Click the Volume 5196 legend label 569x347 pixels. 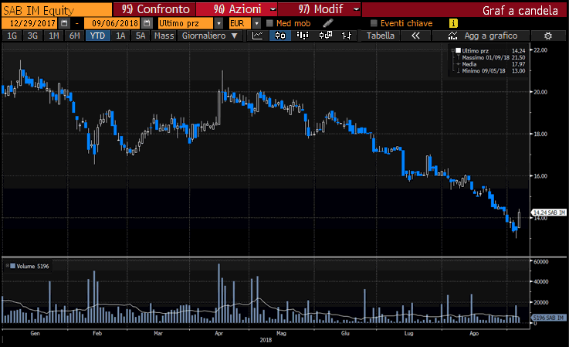(32, 266)
